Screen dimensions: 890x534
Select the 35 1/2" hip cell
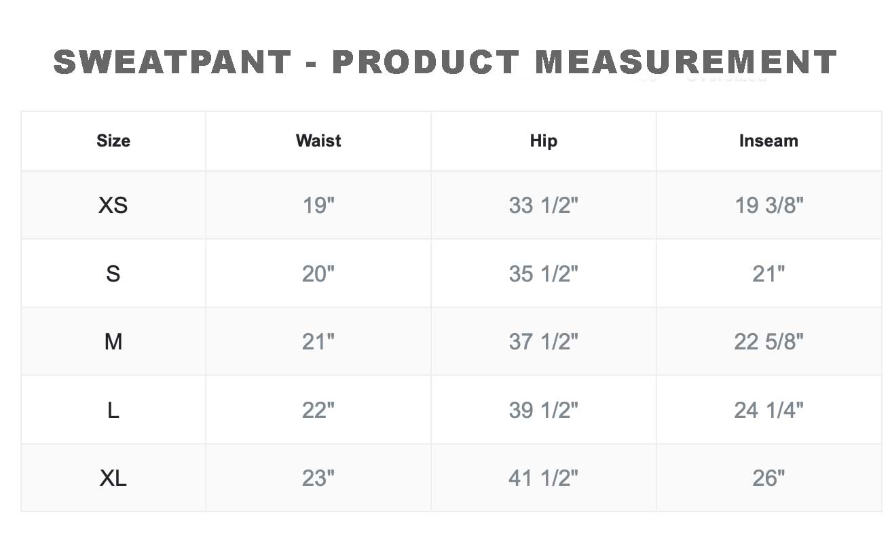point(543,273)
